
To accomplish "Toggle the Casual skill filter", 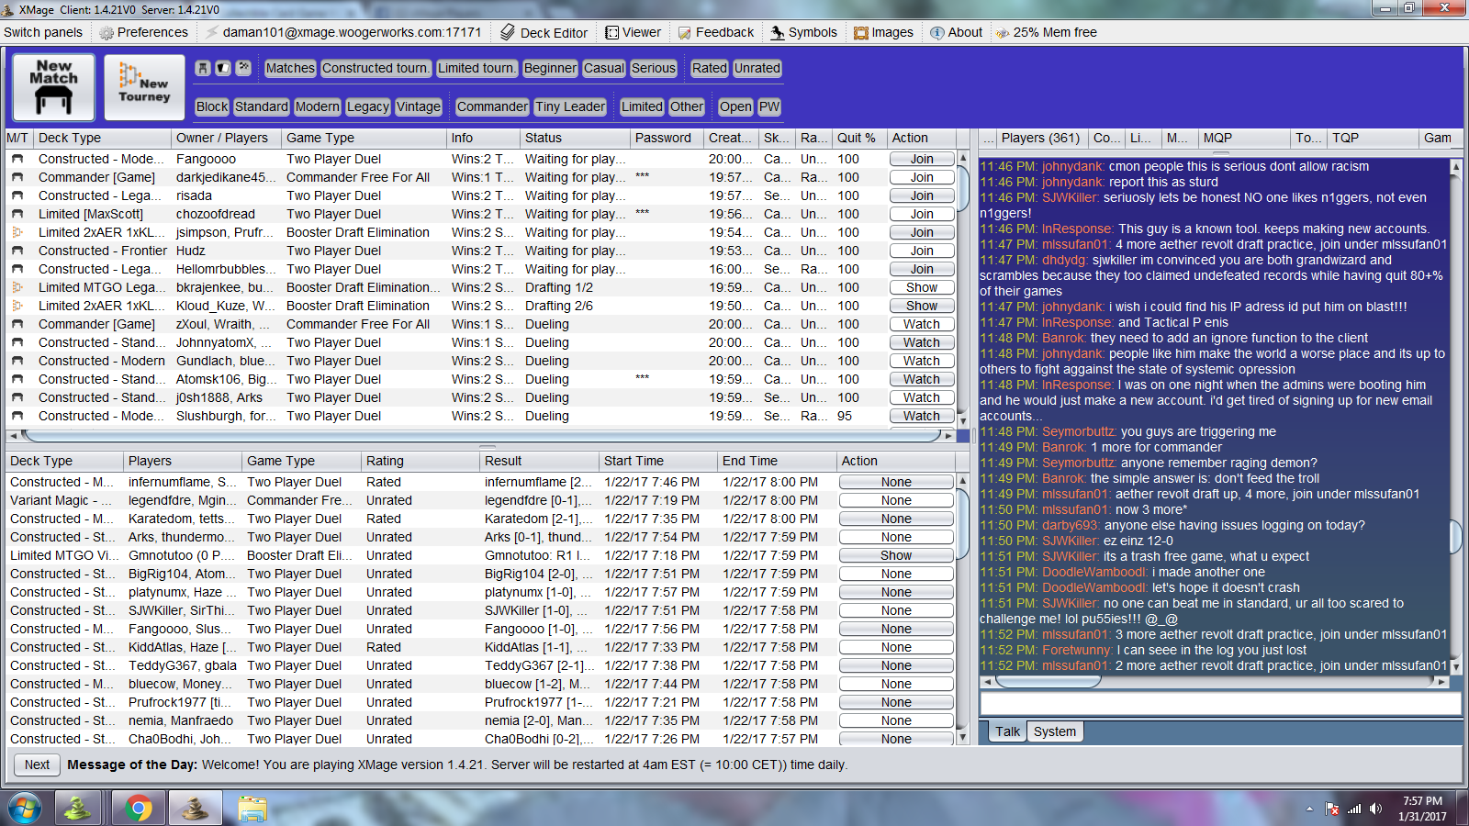I will pyautogui.click(x=603, y=68).
